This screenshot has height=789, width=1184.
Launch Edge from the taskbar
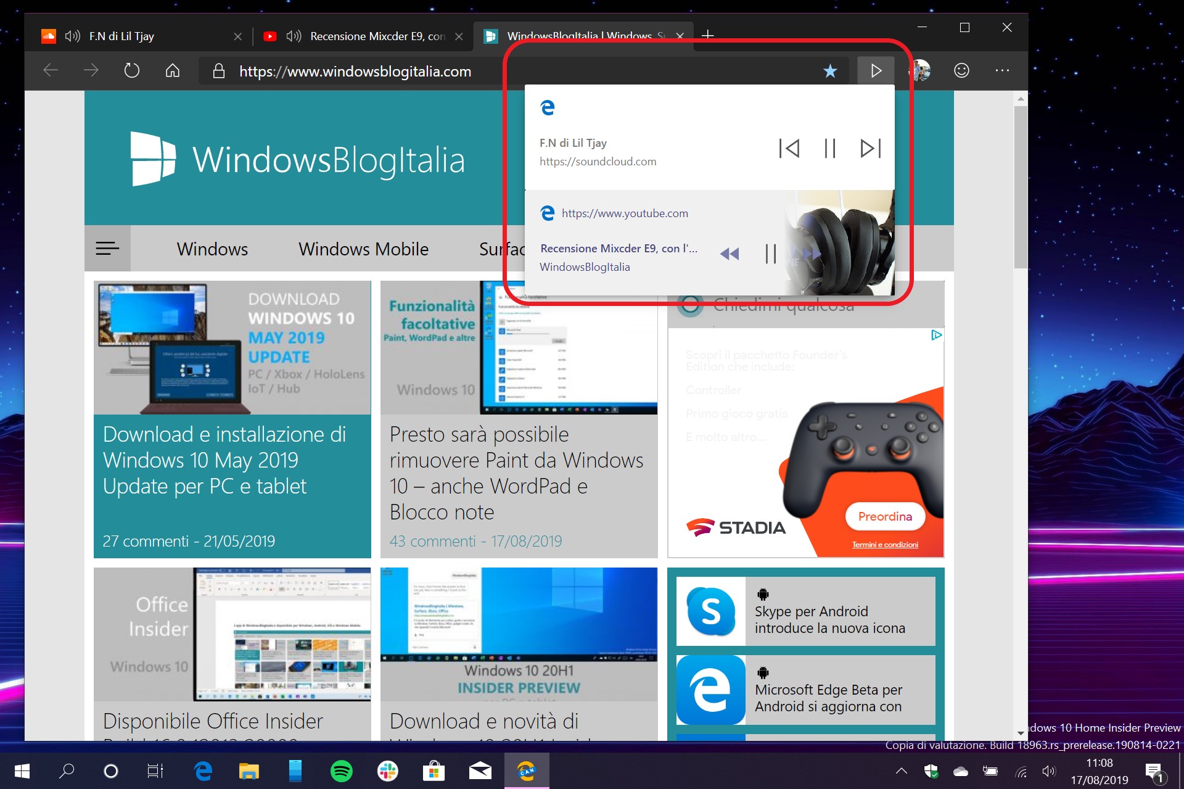pyautogui.click(x=203, y=770)
